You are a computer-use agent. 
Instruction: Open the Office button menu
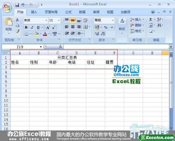point(7,7)
